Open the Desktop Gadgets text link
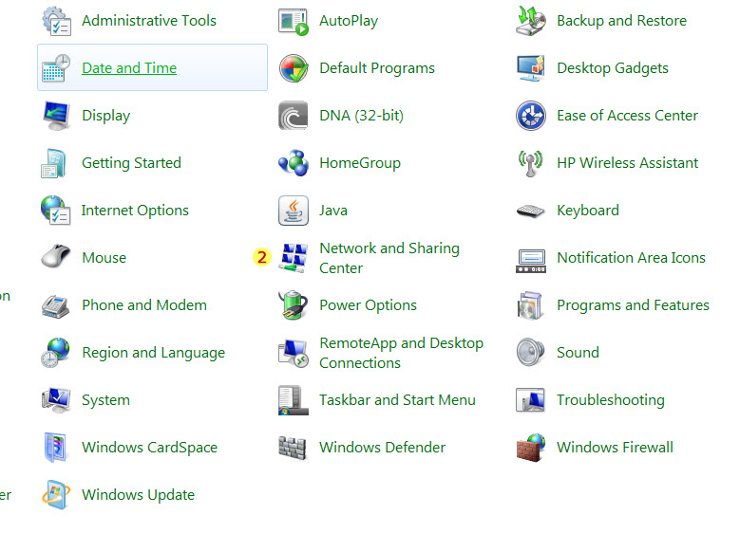Viewport: 740px width, 533px height. click(x=613, y=68)
